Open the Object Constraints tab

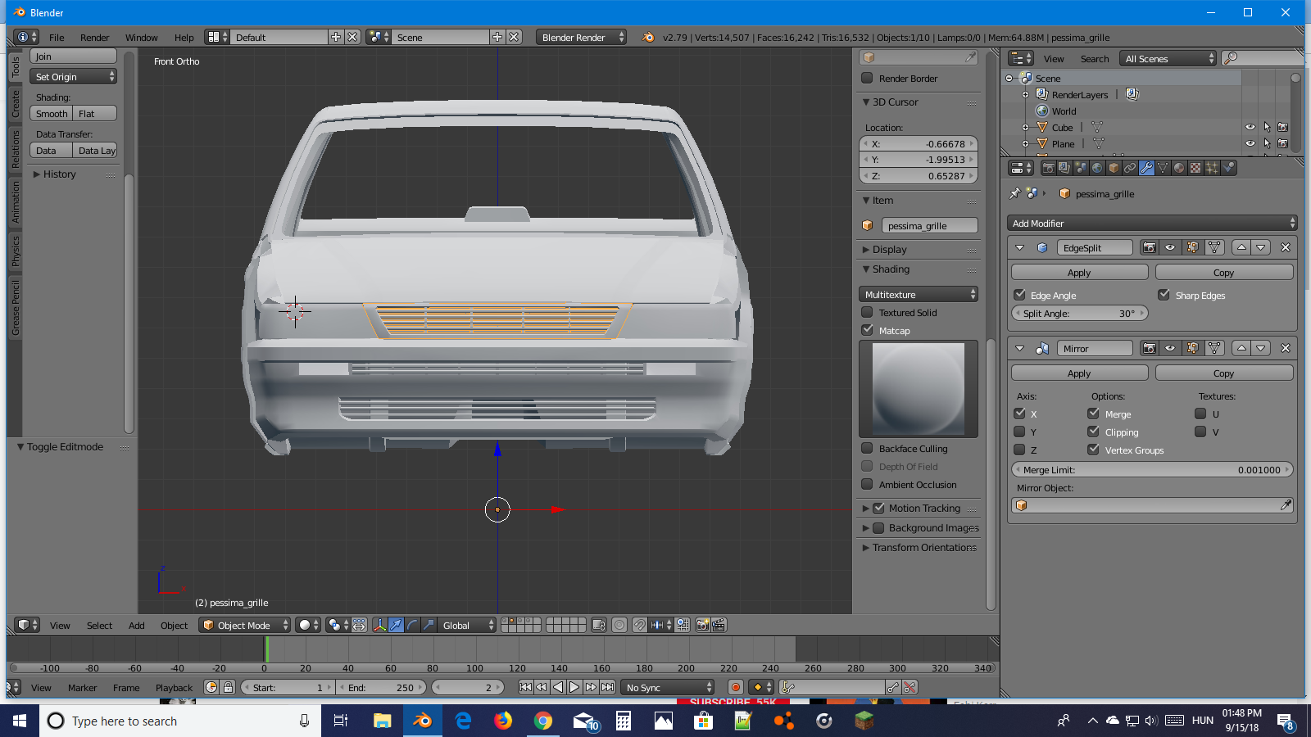1130,168
